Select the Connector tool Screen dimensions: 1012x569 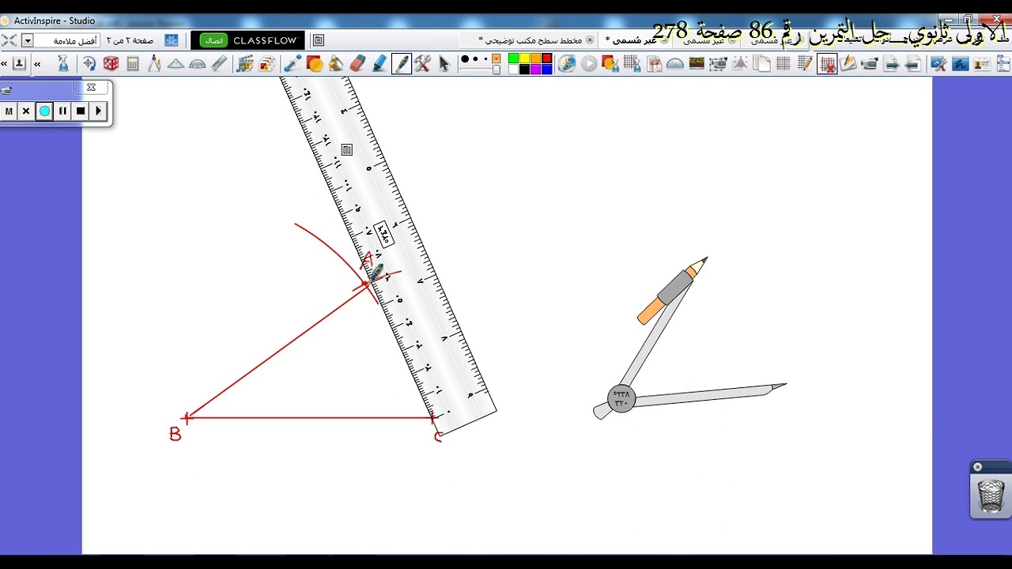(293, 63)
